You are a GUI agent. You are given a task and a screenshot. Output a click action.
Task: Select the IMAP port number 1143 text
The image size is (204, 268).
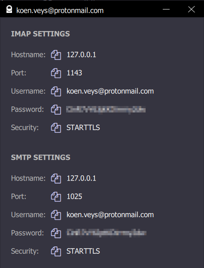[74, 73]
